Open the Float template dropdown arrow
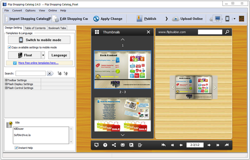Image resolution: width=250 pixels, height=160 pixels. (43, 55)
